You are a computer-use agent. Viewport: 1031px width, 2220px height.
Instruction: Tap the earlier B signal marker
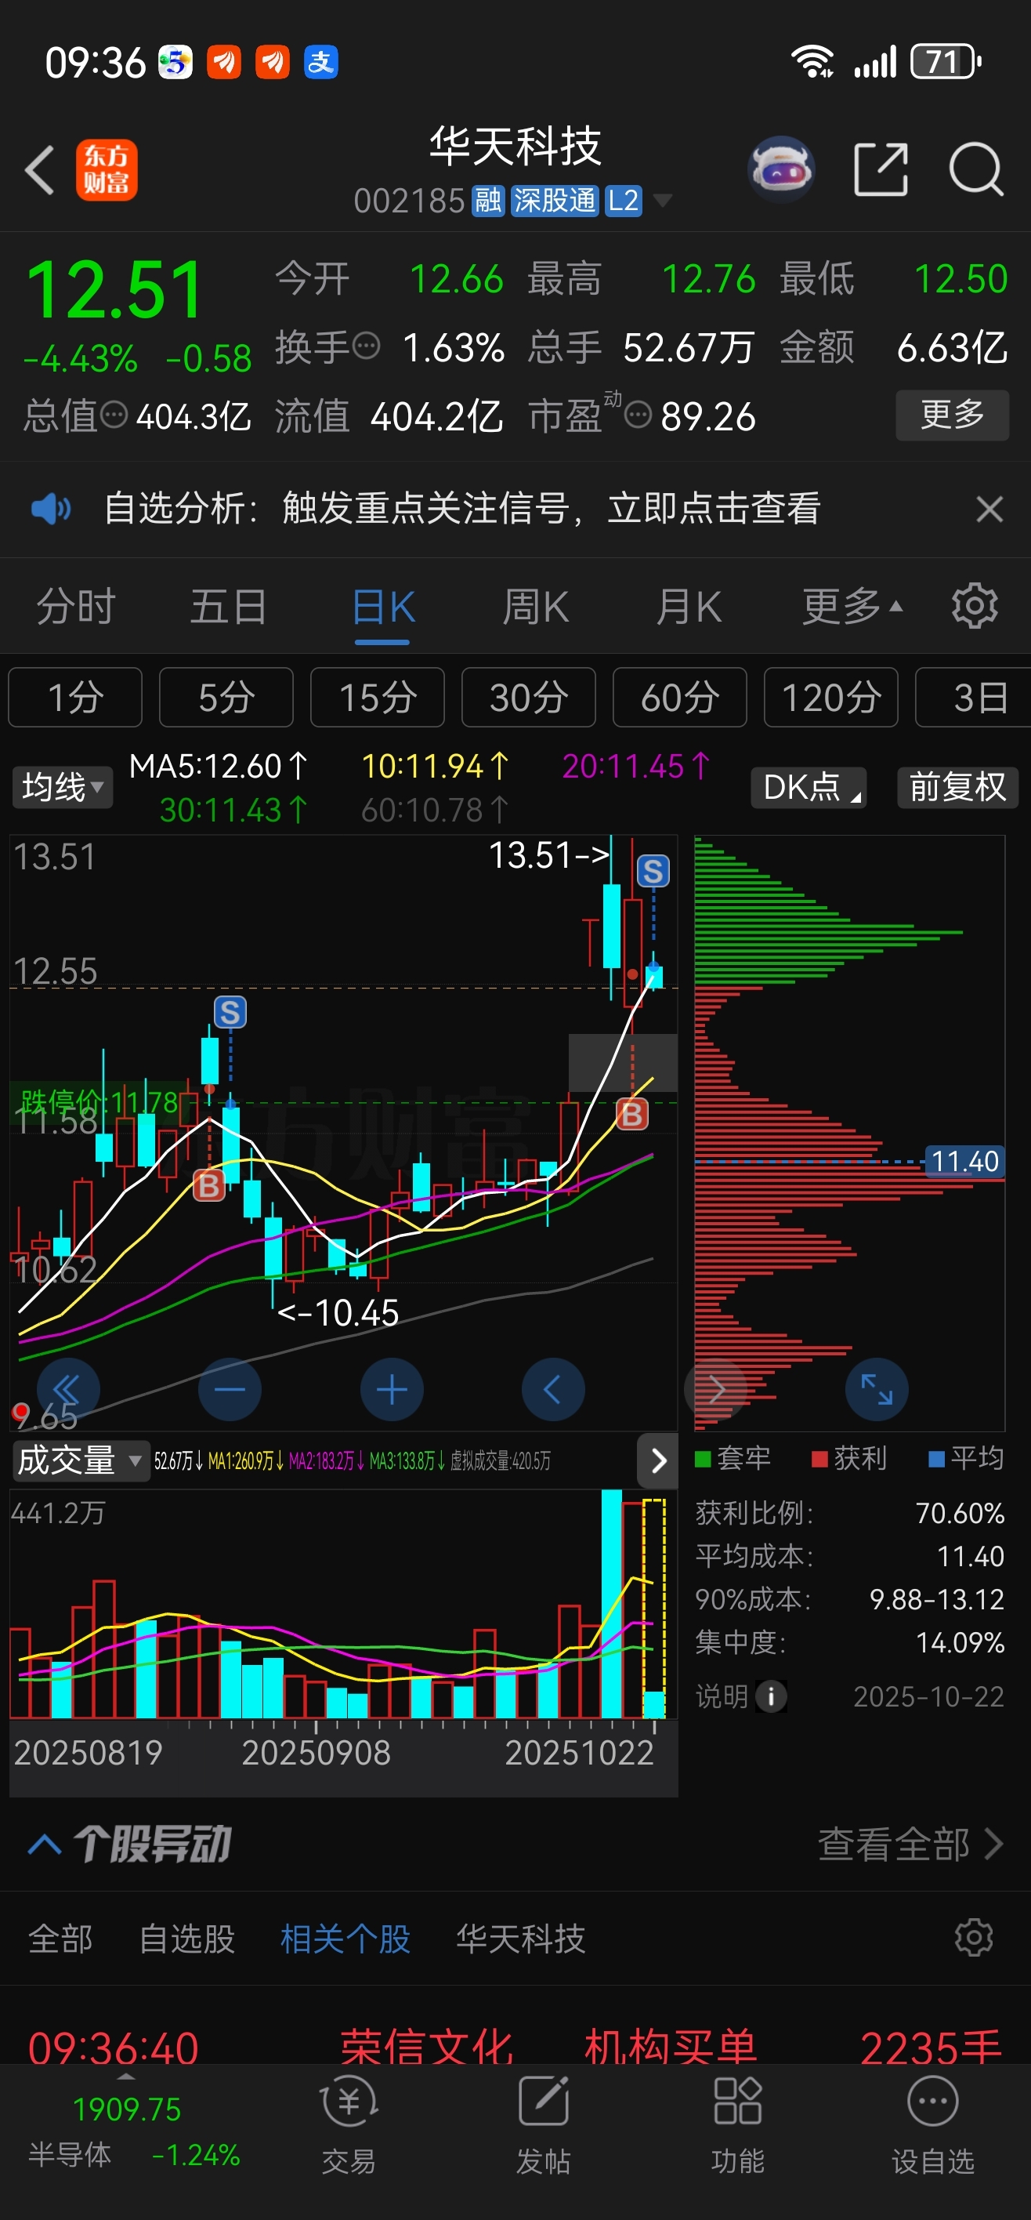tap(208, 1186)
